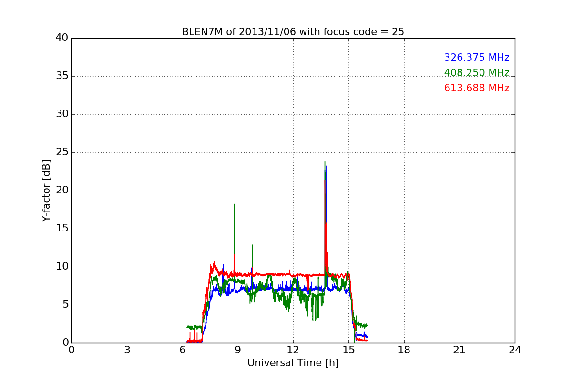572x381 pixels.
Task: Click the green spike peak near 9.8 h
Action: 252,245
